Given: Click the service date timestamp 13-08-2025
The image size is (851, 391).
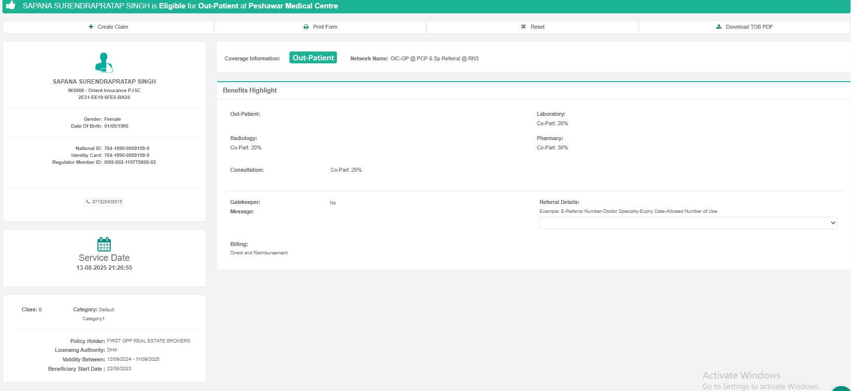Looking at the screenshot, I should [104, 268].
